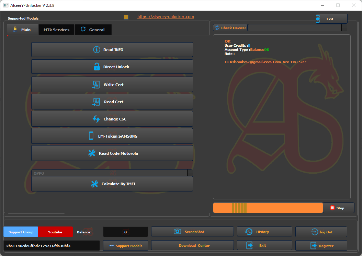Click the Change CSC swap arrows icon

[x=96, y=119]
